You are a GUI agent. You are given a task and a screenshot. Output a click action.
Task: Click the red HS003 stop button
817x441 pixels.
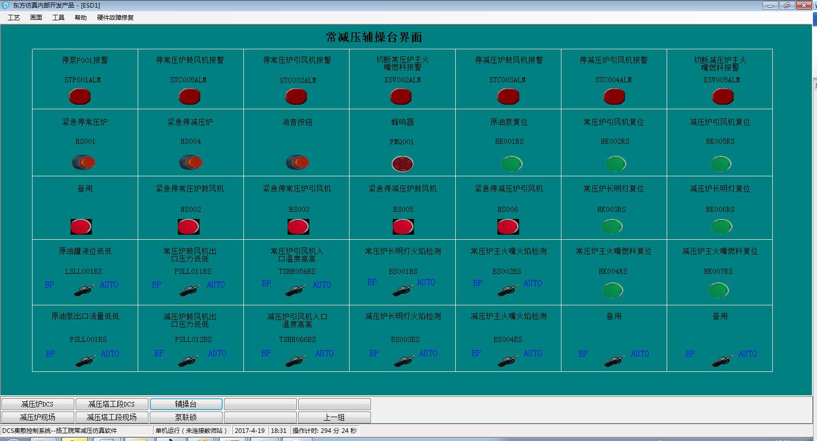point(298,227)
